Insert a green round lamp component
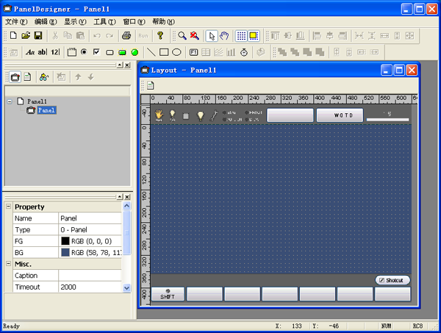 point(135,52)
